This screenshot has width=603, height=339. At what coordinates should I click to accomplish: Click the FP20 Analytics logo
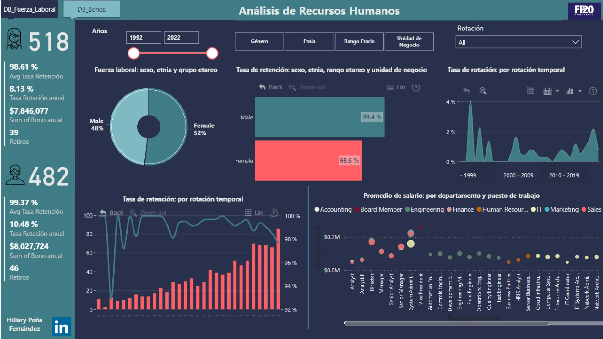584,10
